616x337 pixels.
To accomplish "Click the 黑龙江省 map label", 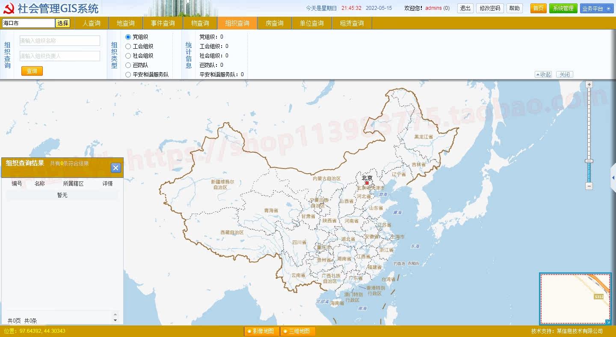I will pos(423,137).
